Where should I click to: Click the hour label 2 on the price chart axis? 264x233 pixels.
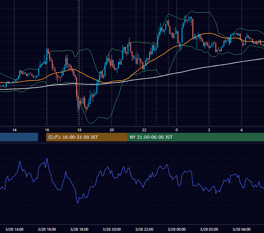[x=209, y=130]
